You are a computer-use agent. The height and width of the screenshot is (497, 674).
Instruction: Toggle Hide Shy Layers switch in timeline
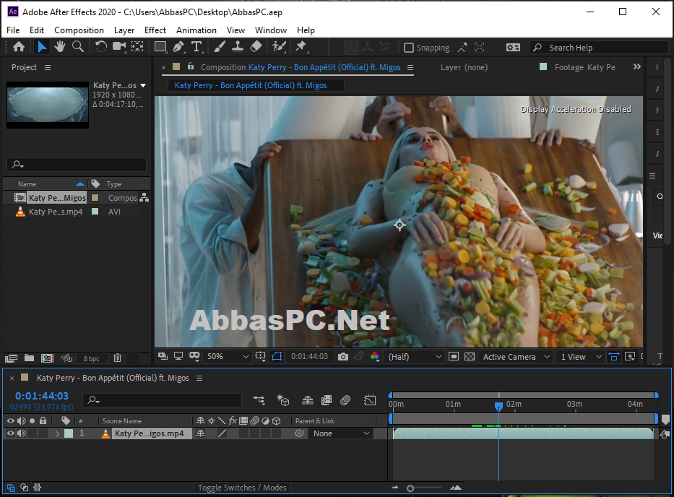(x=308, y=400)
